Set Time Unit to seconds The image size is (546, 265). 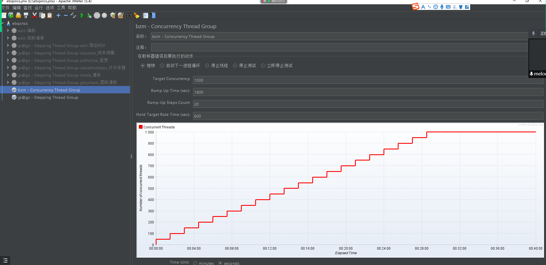220,263
